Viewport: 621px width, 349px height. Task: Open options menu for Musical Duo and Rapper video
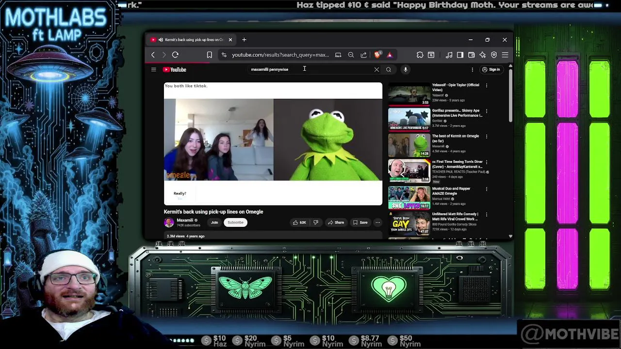pos(487,189)
